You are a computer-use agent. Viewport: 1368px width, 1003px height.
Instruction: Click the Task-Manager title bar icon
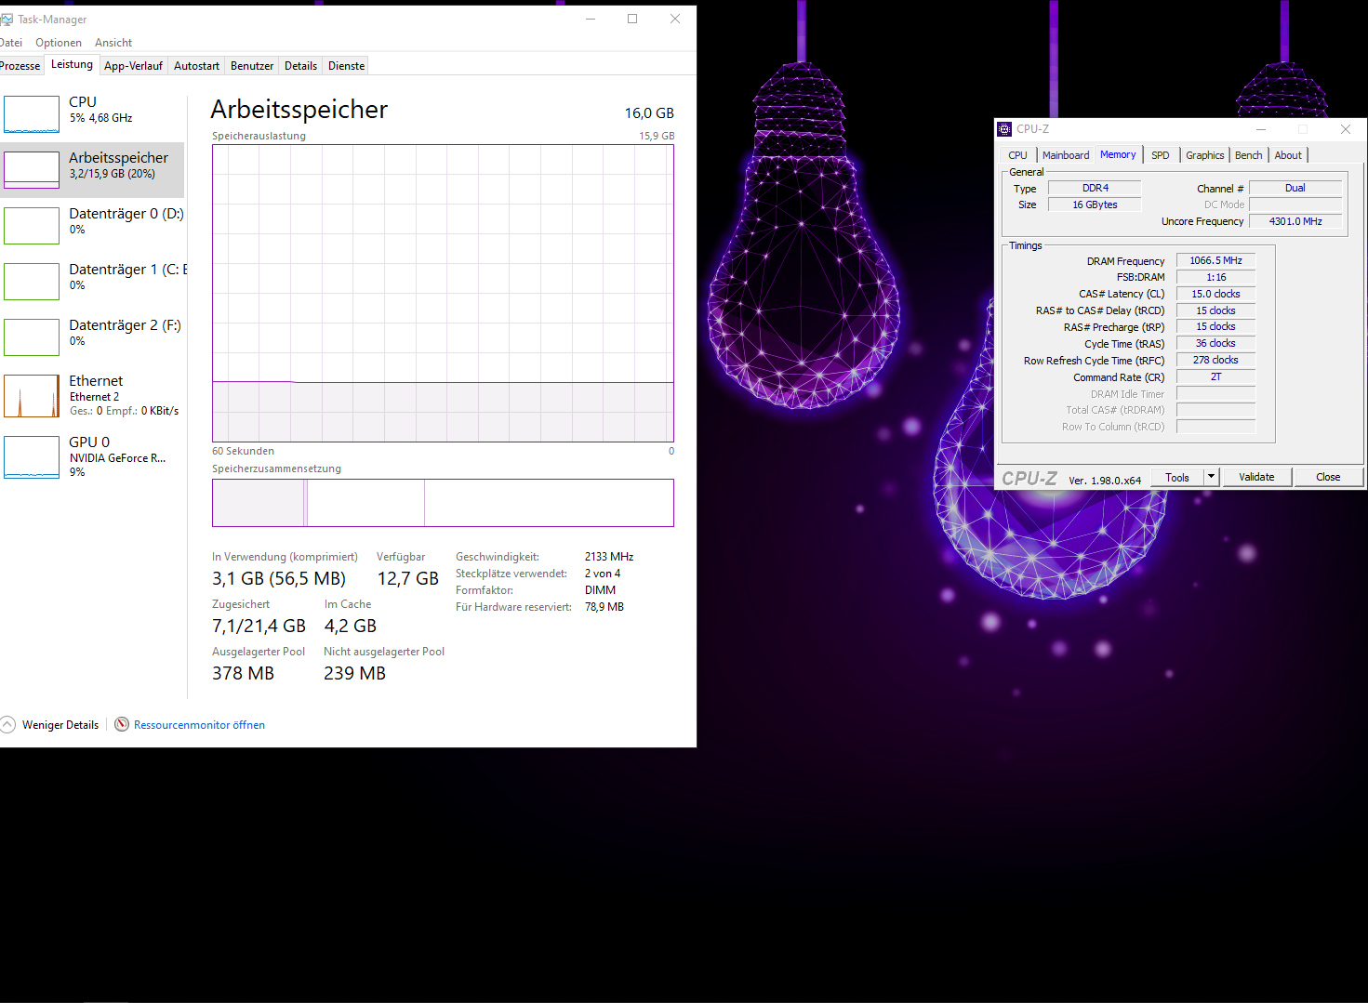pos(7,20)
